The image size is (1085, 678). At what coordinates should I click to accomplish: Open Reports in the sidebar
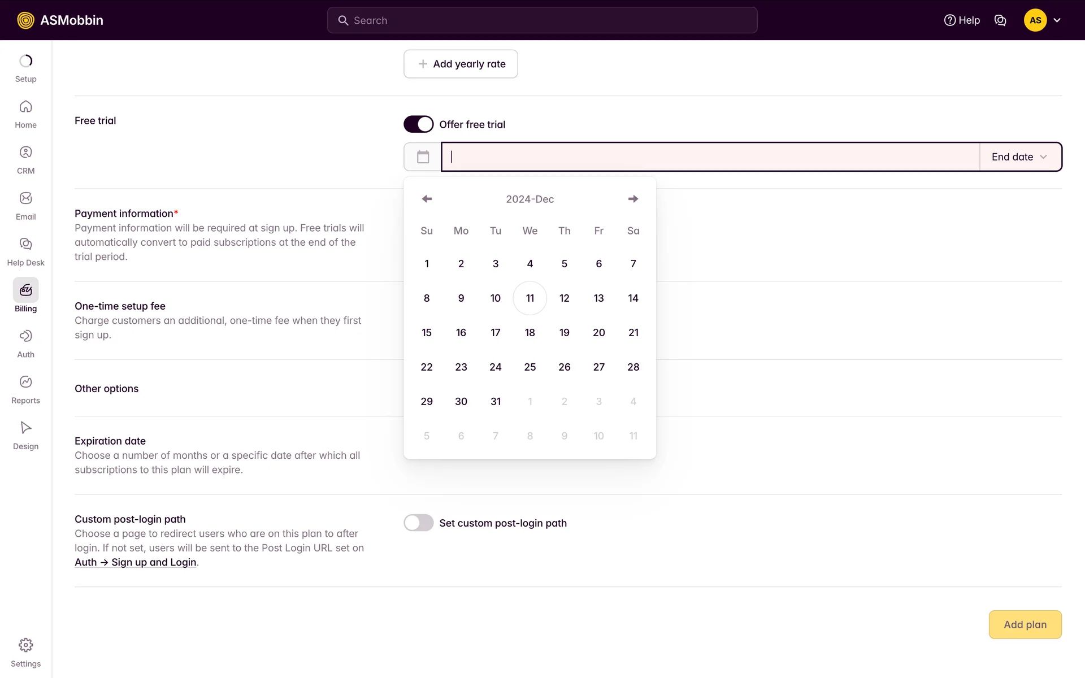click(25, 389)
